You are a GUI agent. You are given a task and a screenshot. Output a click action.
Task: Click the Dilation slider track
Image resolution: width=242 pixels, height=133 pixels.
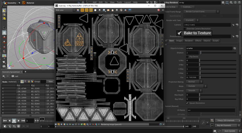[219, 52]
